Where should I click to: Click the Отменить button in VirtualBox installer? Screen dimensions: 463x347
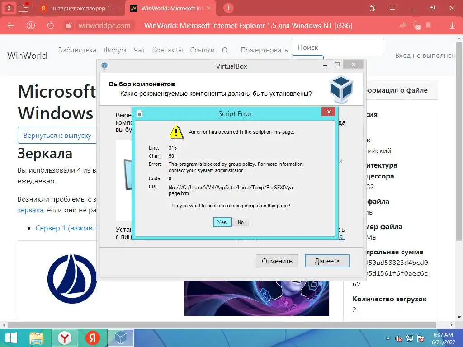pos(277,261)
